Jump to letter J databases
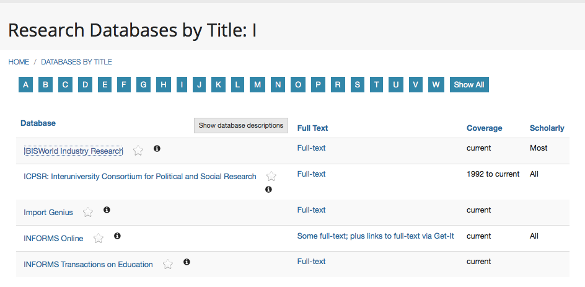Screen dimensions: 585x287 click(199, 85)
